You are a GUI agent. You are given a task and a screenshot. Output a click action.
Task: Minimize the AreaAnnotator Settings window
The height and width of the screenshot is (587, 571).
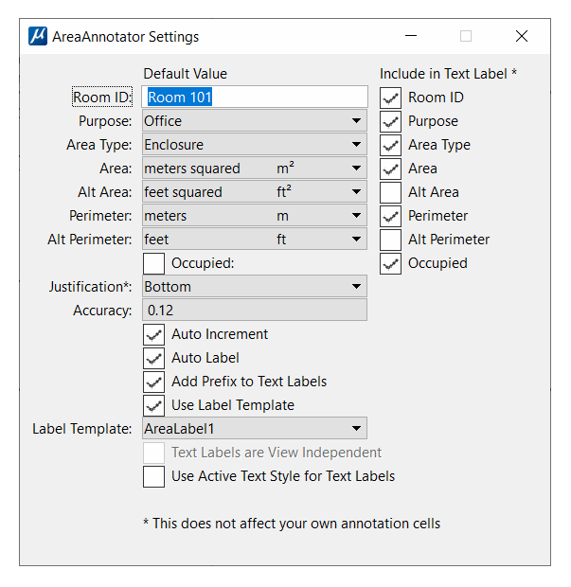click(x=411, y=36)
